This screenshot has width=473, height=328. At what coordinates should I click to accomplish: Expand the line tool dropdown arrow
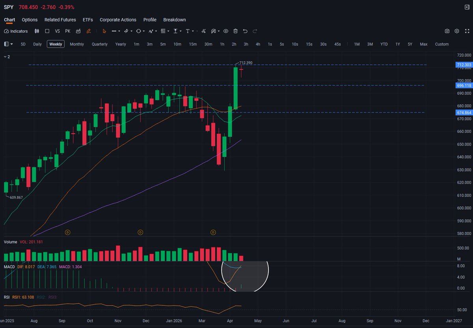tap(119, 31)
